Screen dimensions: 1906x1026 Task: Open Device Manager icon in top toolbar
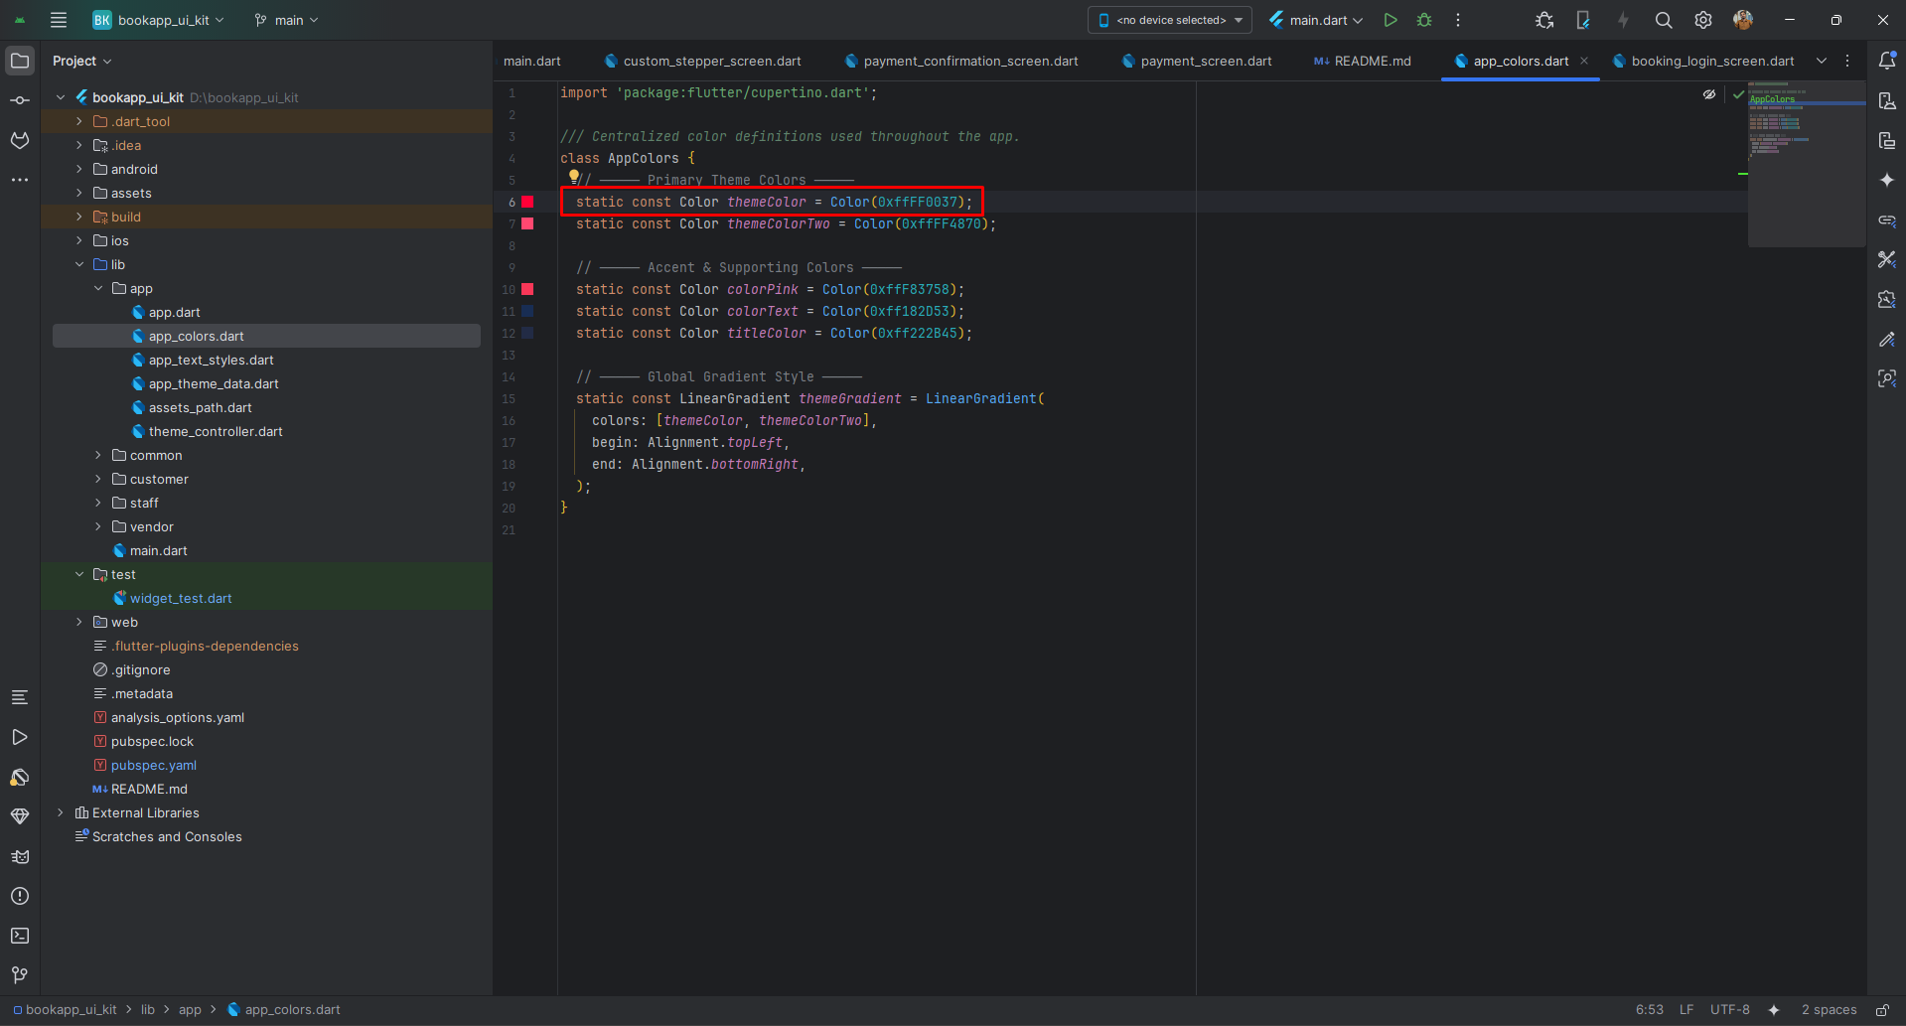tap(1583, 20)
